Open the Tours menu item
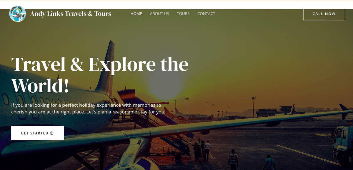 [183, 13]
